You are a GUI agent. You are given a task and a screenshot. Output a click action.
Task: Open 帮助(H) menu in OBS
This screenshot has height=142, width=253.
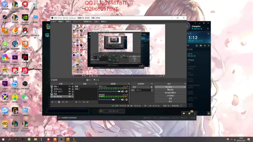104,21
